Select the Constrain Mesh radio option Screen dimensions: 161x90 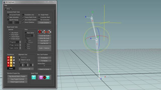[x=39, y=17]
